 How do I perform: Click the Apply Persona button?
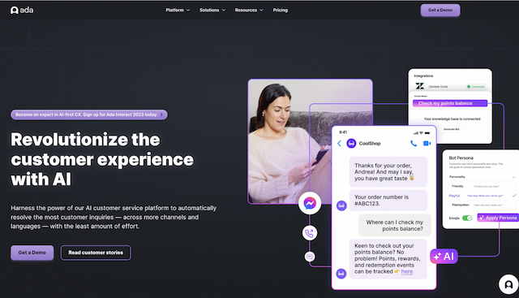tap(498, 218)
